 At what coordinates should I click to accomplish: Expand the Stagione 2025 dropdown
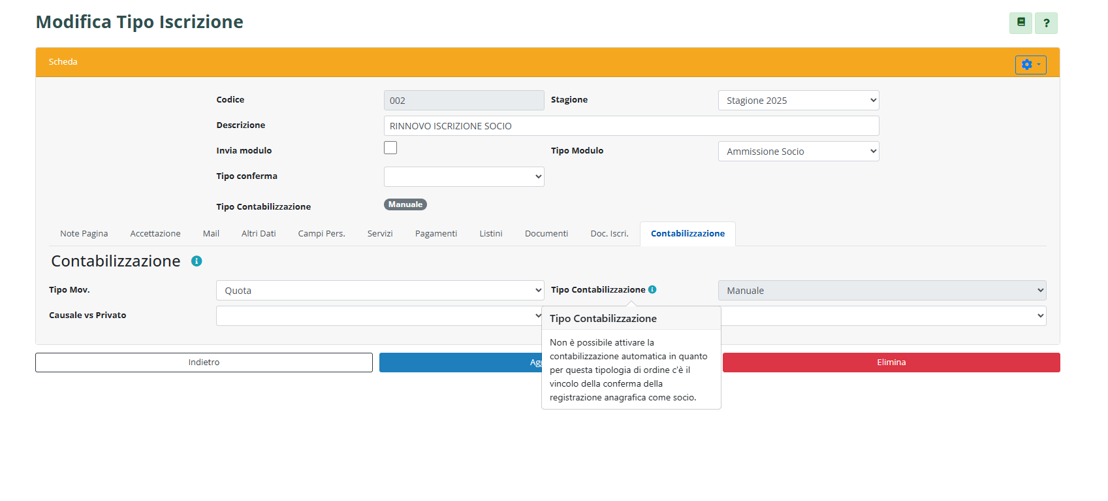tap(798, 101)
